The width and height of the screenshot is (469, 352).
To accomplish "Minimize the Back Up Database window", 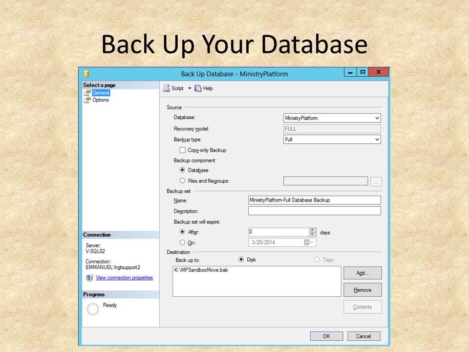I will point(350,72).
